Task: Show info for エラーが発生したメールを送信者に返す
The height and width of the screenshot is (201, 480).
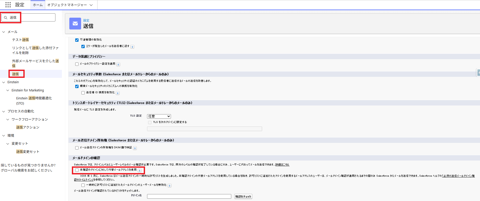Action: click(x=132, y=47)
